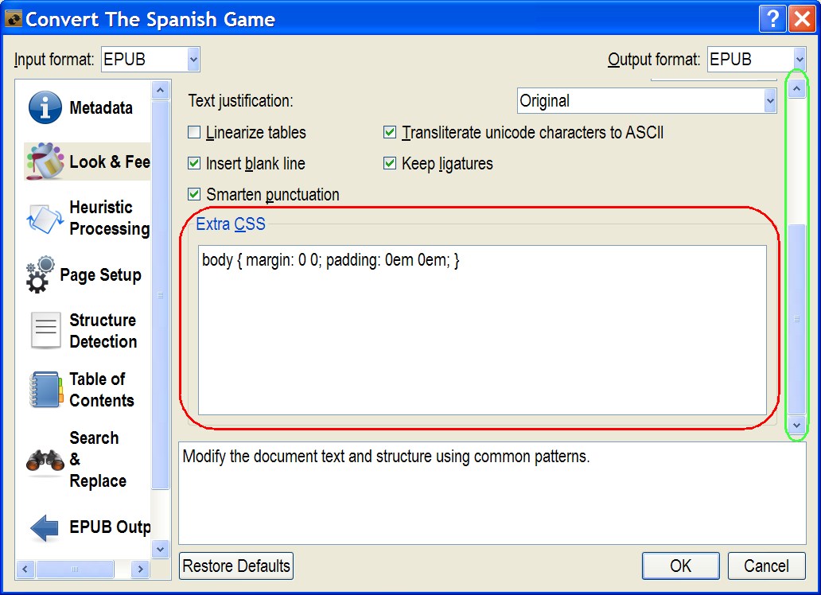The image size is (821, 595).
Task: Toggle the Smarten punctuation checkbox
Action: click(194, 194)
